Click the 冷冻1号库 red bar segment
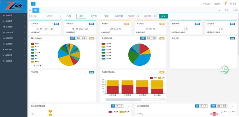The height and width of the screenshot is (117, 239). [113, 90]
